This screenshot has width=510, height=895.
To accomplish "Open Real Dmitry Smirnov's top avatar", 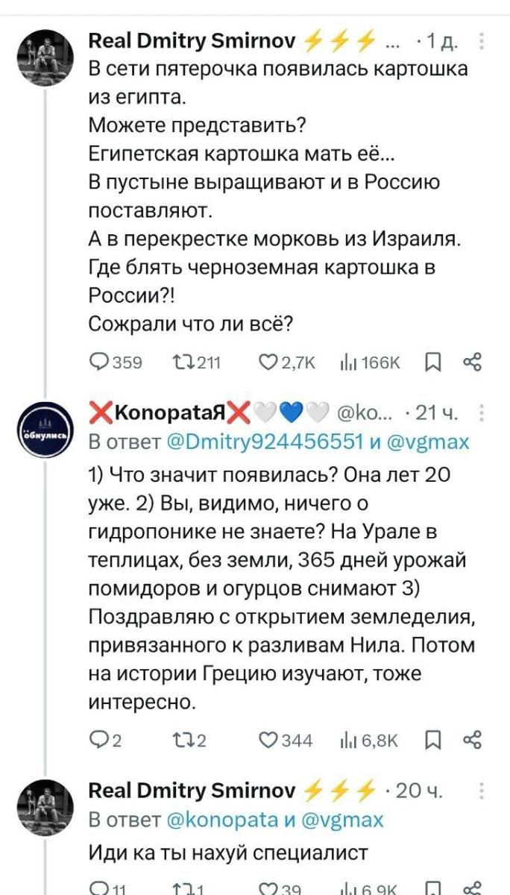I will point(45,58).
